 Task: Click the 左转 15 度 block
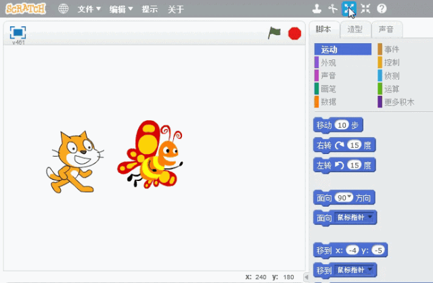[x=344, y=165]
